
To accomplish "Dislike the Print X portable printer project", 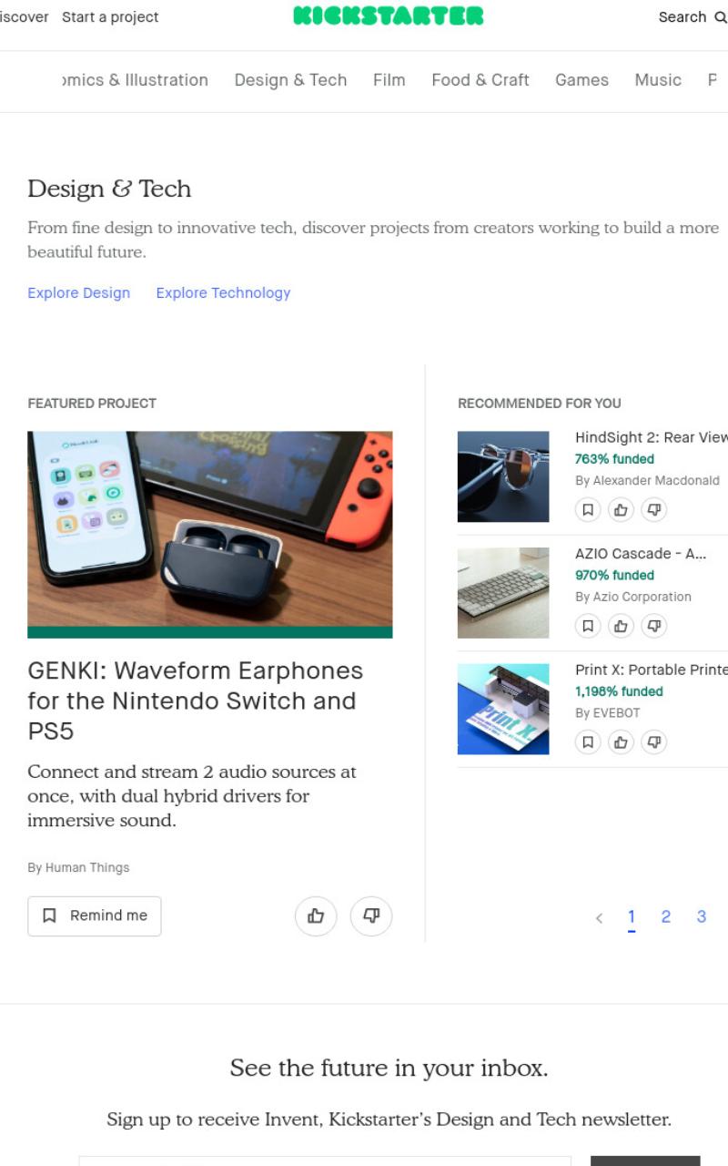I will tap(653, 742).
